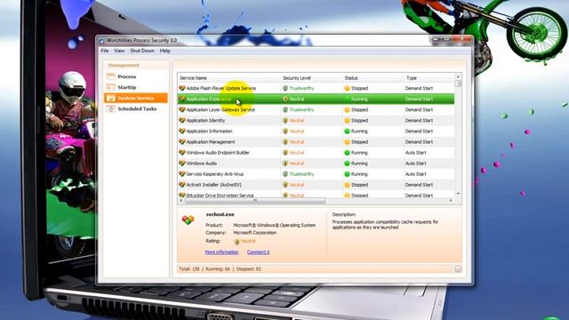569x320 pixels.
Task: Click Adobe Flash Player Update Service icon
Action: pos(182,88)
